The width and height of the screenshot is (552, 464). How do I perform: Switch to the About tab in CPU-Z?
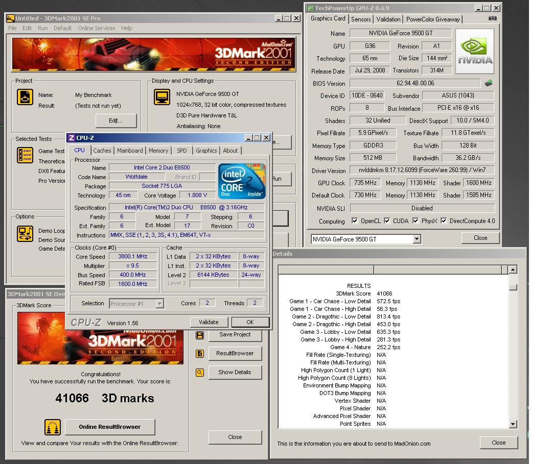pyautogui.click(x=231, y=151)
